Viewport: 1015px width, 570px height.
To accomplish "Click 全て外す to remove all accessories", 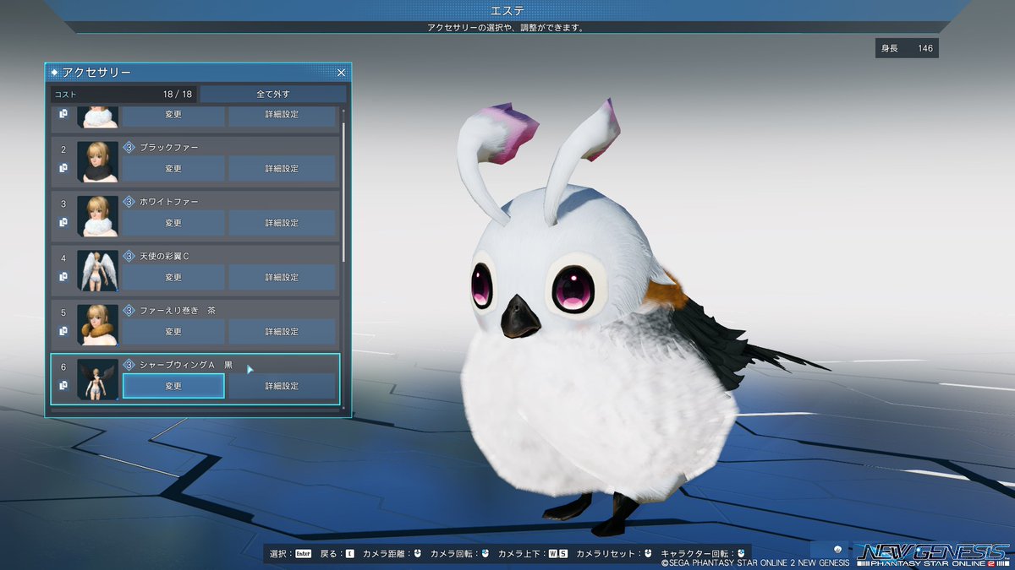I will pyautogui.click(x=273, y=94).
